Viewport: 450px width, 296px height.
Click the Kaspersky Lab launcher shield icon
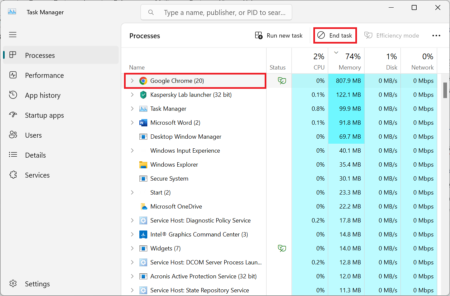pos(143,95)
